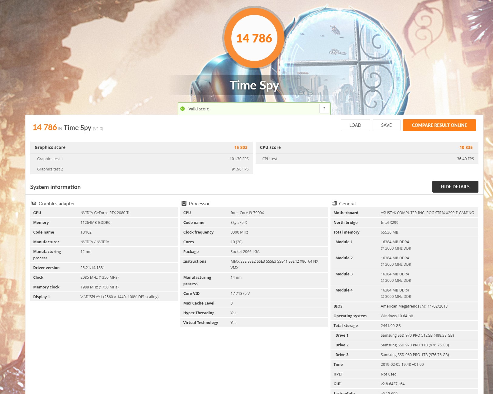Screen dimensions: 493x394
Task: Select Drive 1 Samsung SSD 970 PRO 512GB
Action: click(x=417, y=335)
